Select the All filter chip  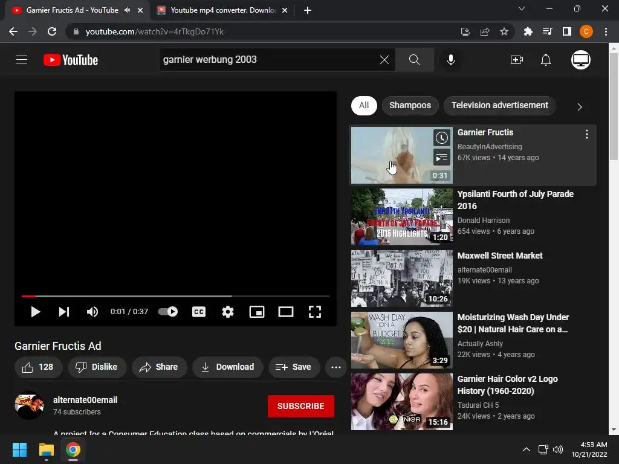[x=364, y=105]
